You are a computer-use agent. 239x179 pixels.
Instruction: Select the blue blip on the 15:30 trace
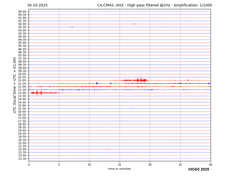pos(131,109)
